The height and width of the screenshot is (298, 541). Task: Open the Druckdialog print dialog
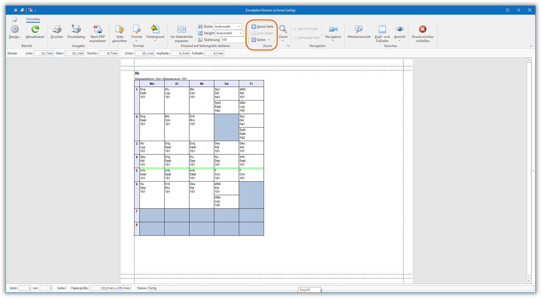[76, 32]
